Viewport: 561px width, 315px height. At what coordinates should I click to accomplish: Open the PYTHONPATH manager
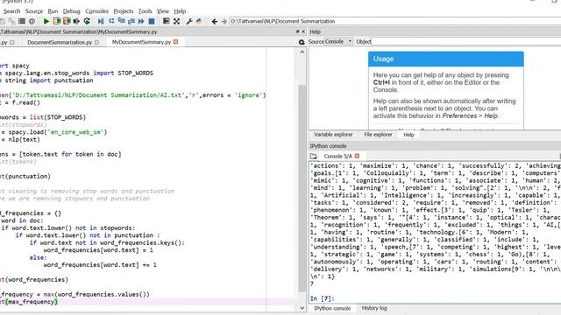(199, 21)
